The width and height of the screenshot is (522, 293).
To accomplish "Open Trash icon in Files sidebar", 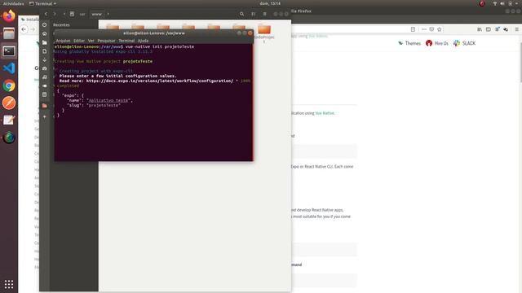I will pos(45,94).
